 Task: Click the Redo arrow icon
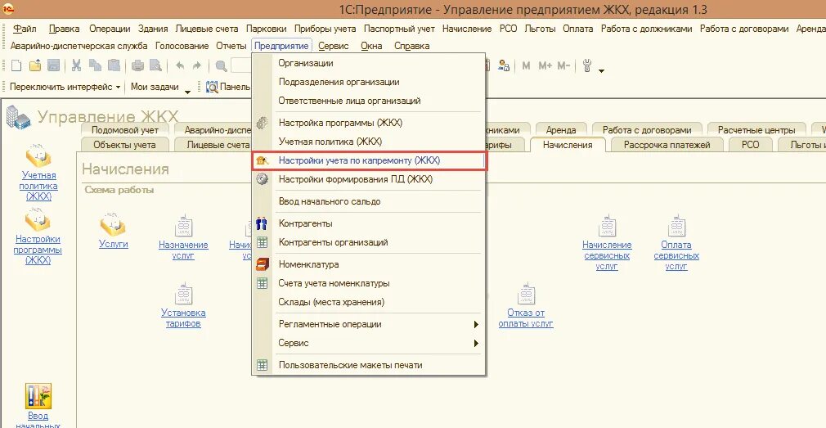[x=196, y=66]
